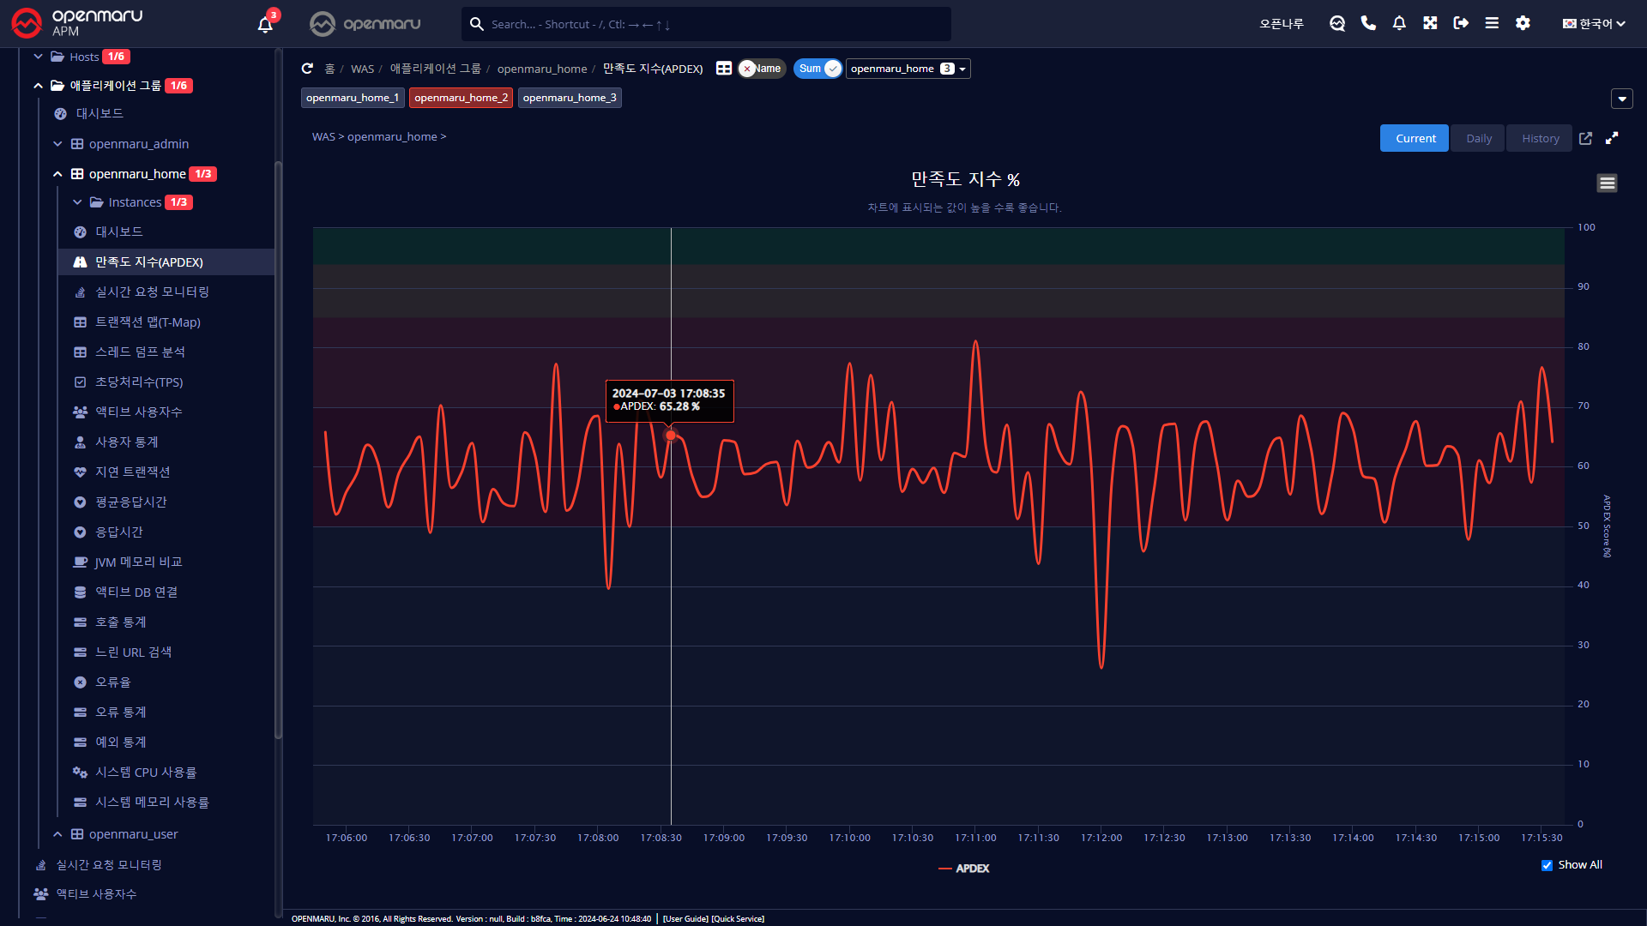The height and width of the screenshot is (926, 1647).
Task: Click the phone icon in header
Action: click(1368, 24)
